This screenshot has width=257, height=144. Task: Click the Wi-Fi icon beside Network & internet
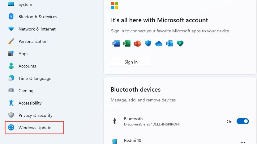pyautogui.click(x=11, y=29)
